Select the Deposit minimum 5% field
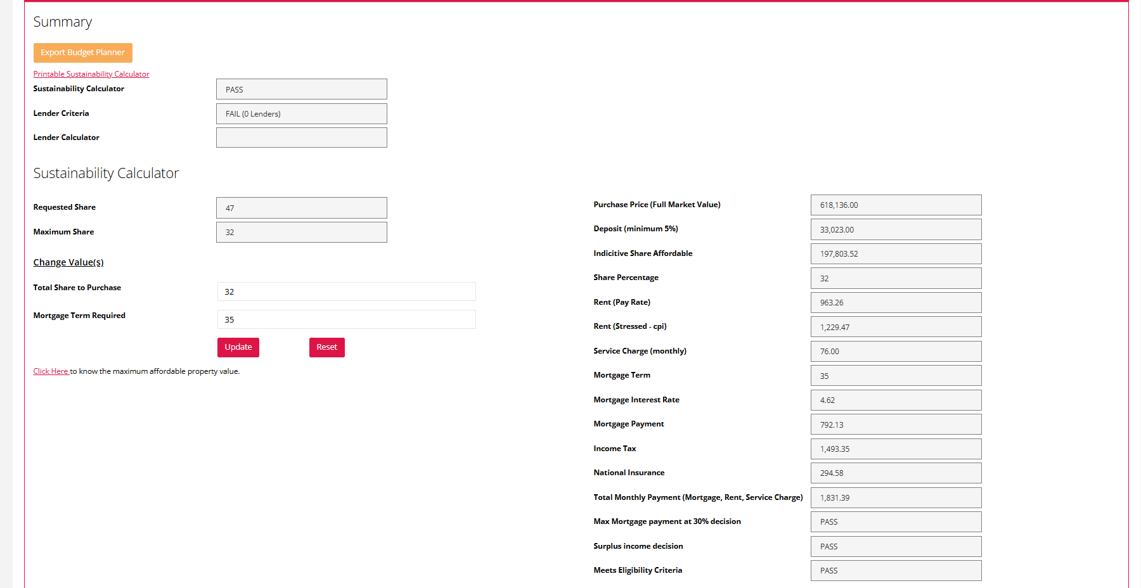Screen dimensions: 1141x588 pyautogui.click(x=896, y=229)
